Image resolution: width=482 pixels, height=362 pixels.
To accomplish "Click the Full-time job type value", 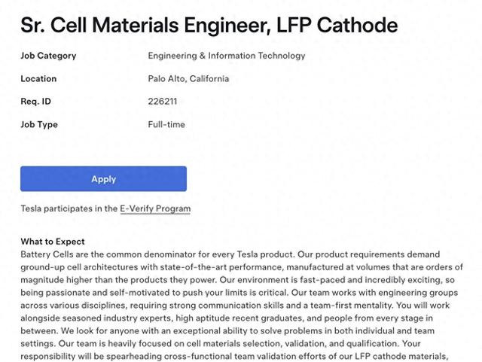I will [166, 124].
